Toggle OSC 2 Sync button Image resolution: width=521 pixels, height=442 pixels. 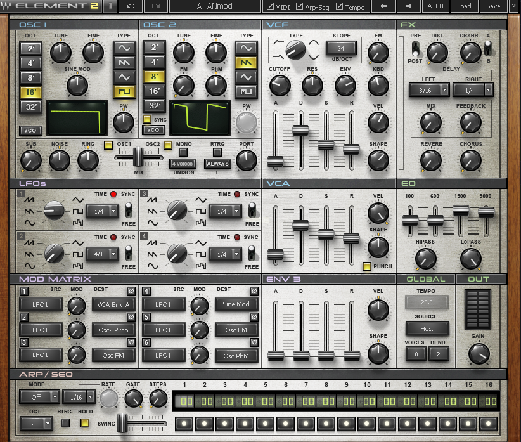coord(147,119)
